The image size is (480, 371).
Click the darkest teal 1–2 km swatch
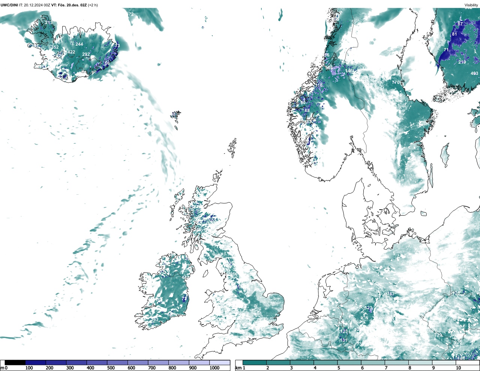(255, 363)
